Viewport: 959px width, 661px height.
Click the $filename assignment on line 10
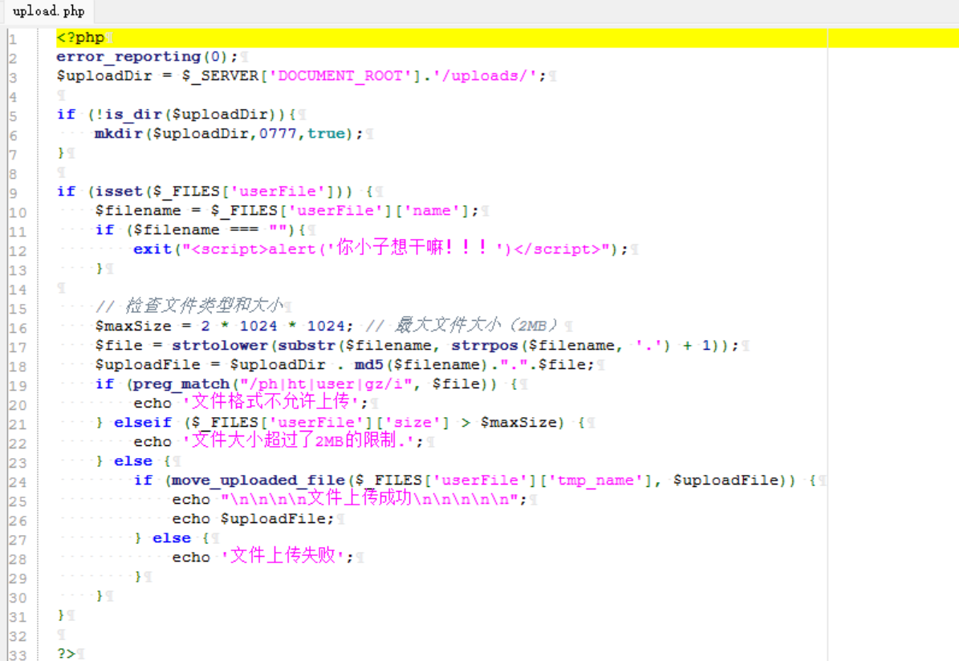coord(286,211)
